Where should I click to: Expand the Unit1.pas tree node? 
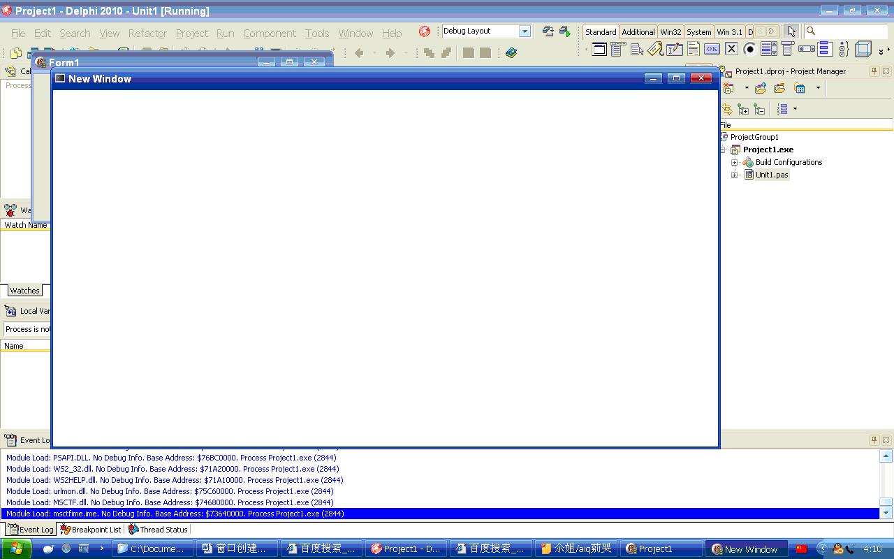[735, 175]
